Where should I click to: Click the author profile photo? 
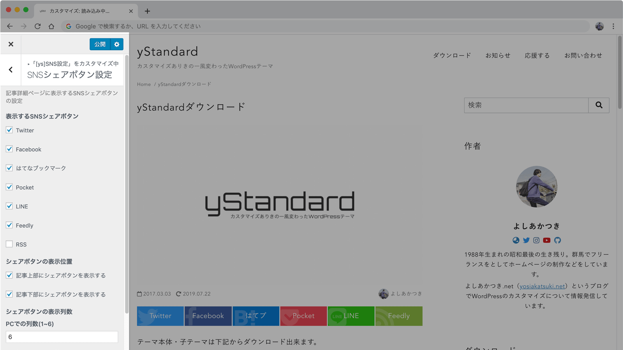tap(537, 187)
